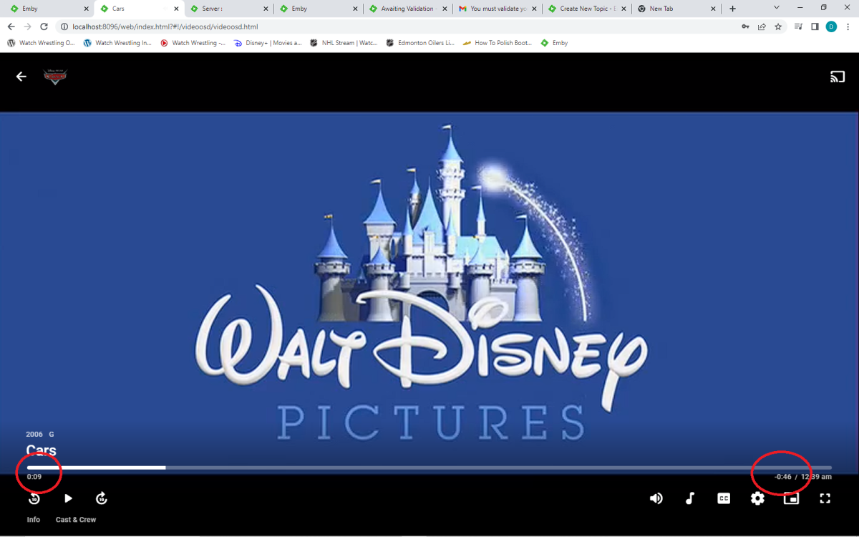Screen dimensions: 859x537
Task: Click the Cars movie logo in the header
Action: coord(55,77)
